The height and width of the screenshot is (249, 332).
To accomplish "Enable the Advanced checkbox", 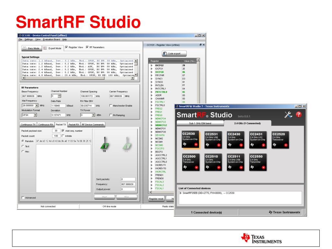I will point(23,197).
